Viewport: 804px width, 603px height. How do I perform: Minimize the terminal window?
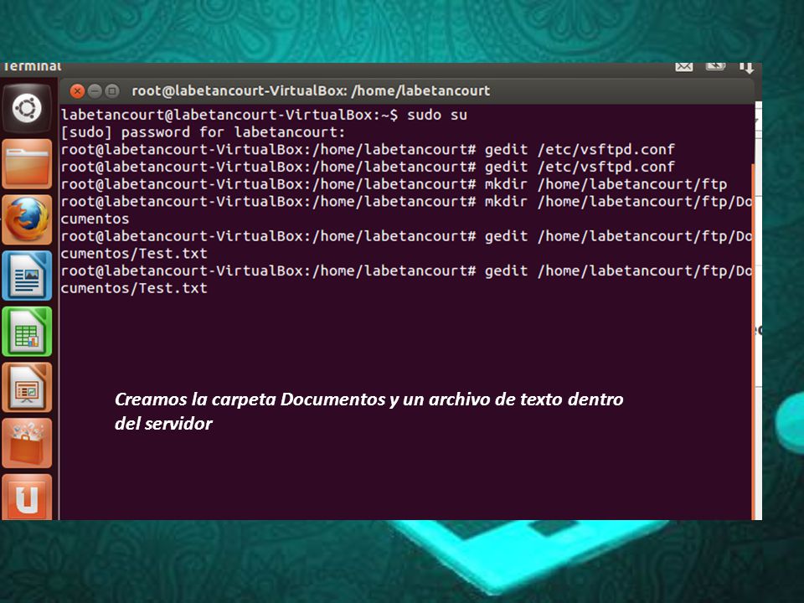click(x=95, y=91)
